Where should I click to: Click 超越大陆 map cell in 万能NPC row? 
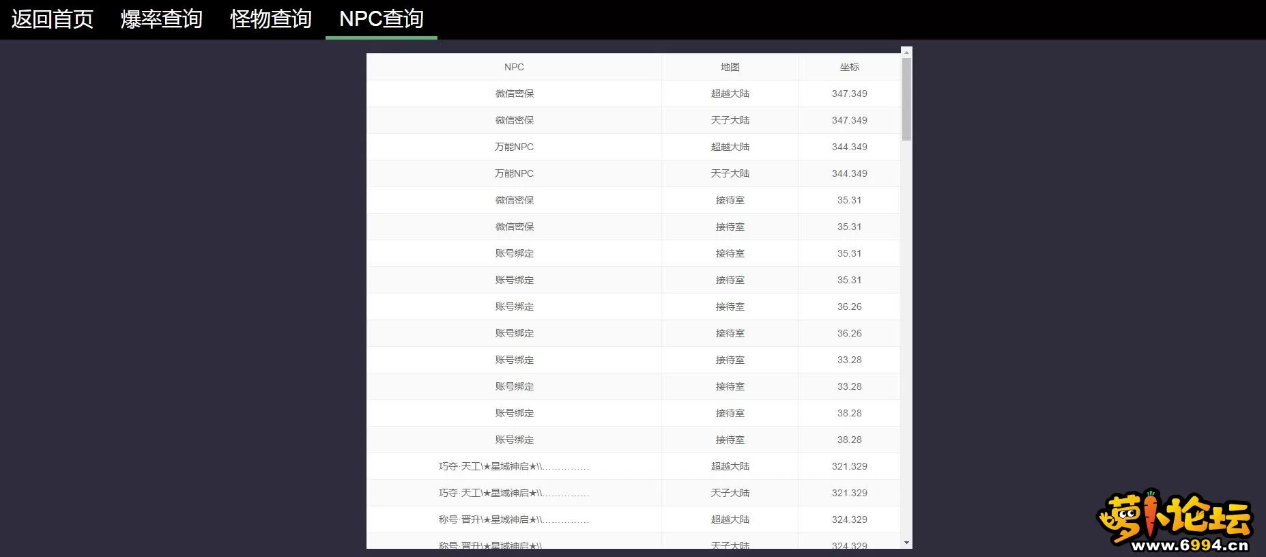coord(730,147)
